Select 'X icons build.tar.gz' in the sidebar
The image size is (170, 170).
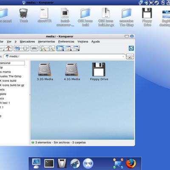click(12, 85)
